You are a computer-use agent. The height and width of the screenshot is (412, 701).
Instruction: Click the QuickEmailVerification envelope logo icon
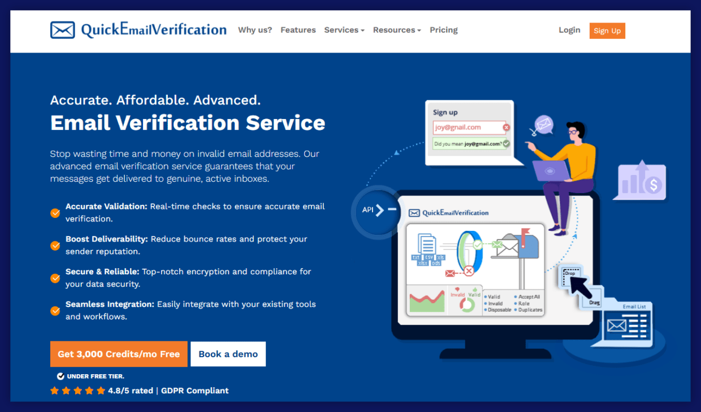tap(62, 30)
